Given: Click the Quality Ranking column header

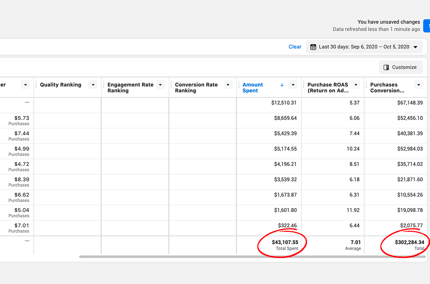Looking at the screenshot, I should tap(60, 85).
